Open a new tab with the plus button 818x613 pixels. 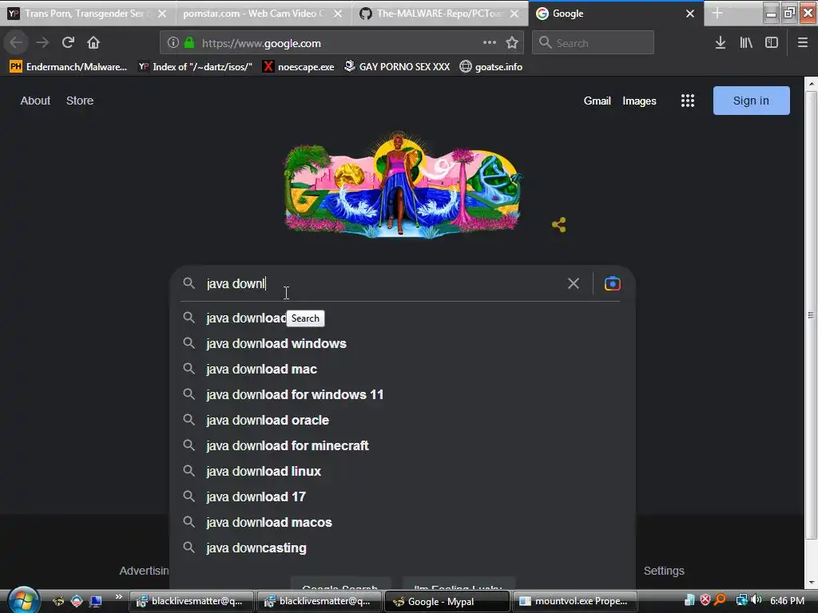718,14
